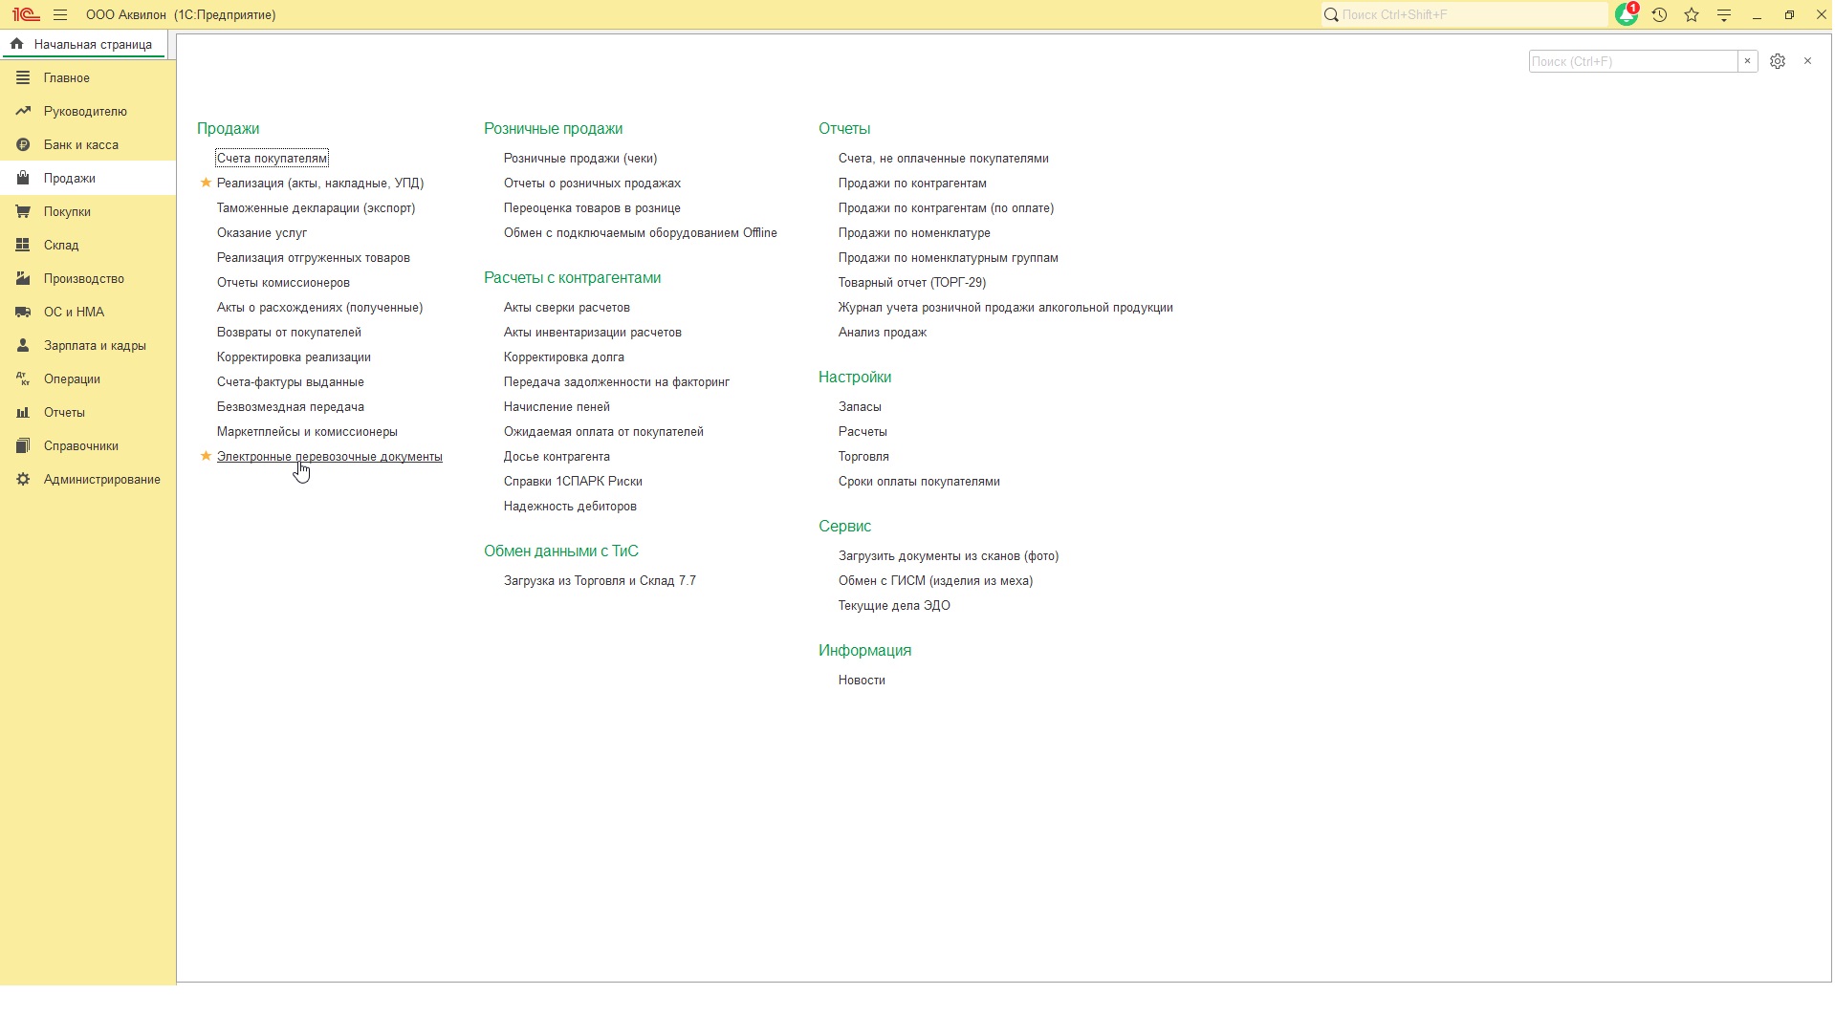Click the home icon of Начальная страница
Image resolution: width=1835 pixels, height=1016 pixels.
tap(16, 44)
